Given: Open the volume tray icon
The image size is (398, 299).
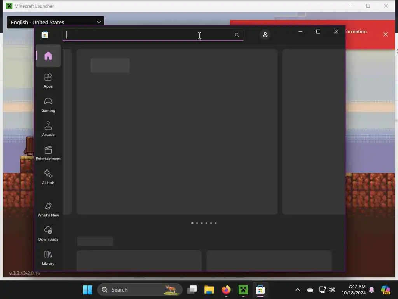Looking at the screenshot, I should click(332, 290).
